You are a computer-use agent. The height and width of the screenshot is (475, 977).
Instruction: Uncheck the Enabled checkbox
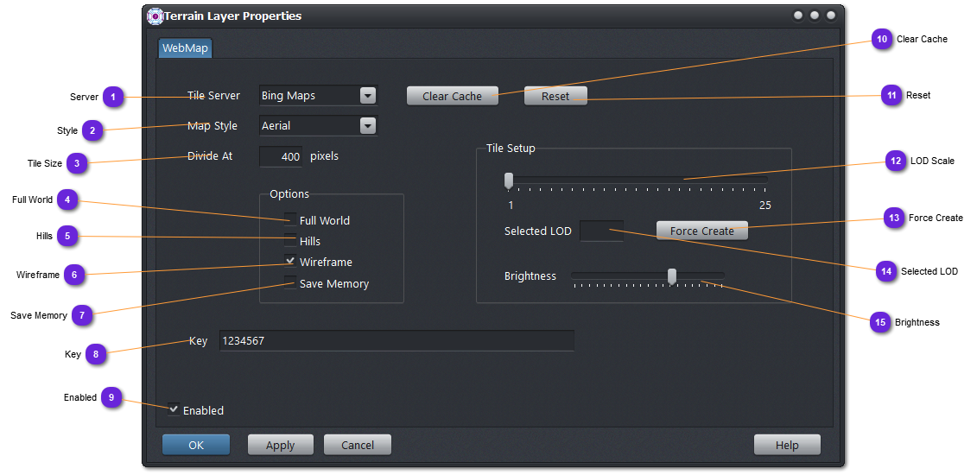click(174, 410)
